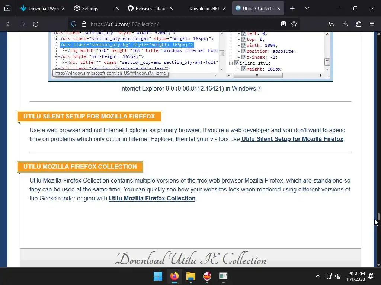Click the Utilu Silent Setup orange heading
This screenshot has width=381, height=285.
point(89,116)
